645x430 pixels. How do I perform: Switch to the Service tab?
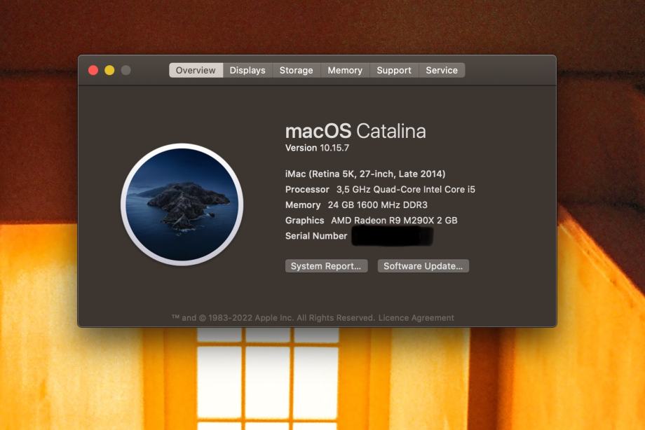pyautogui.click(x=442, y=70)
